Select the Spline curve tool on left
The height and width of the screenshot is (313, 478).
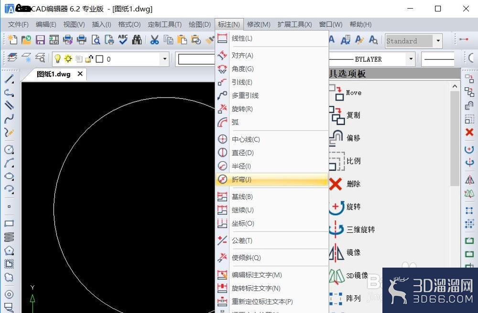tap(9, 119)
